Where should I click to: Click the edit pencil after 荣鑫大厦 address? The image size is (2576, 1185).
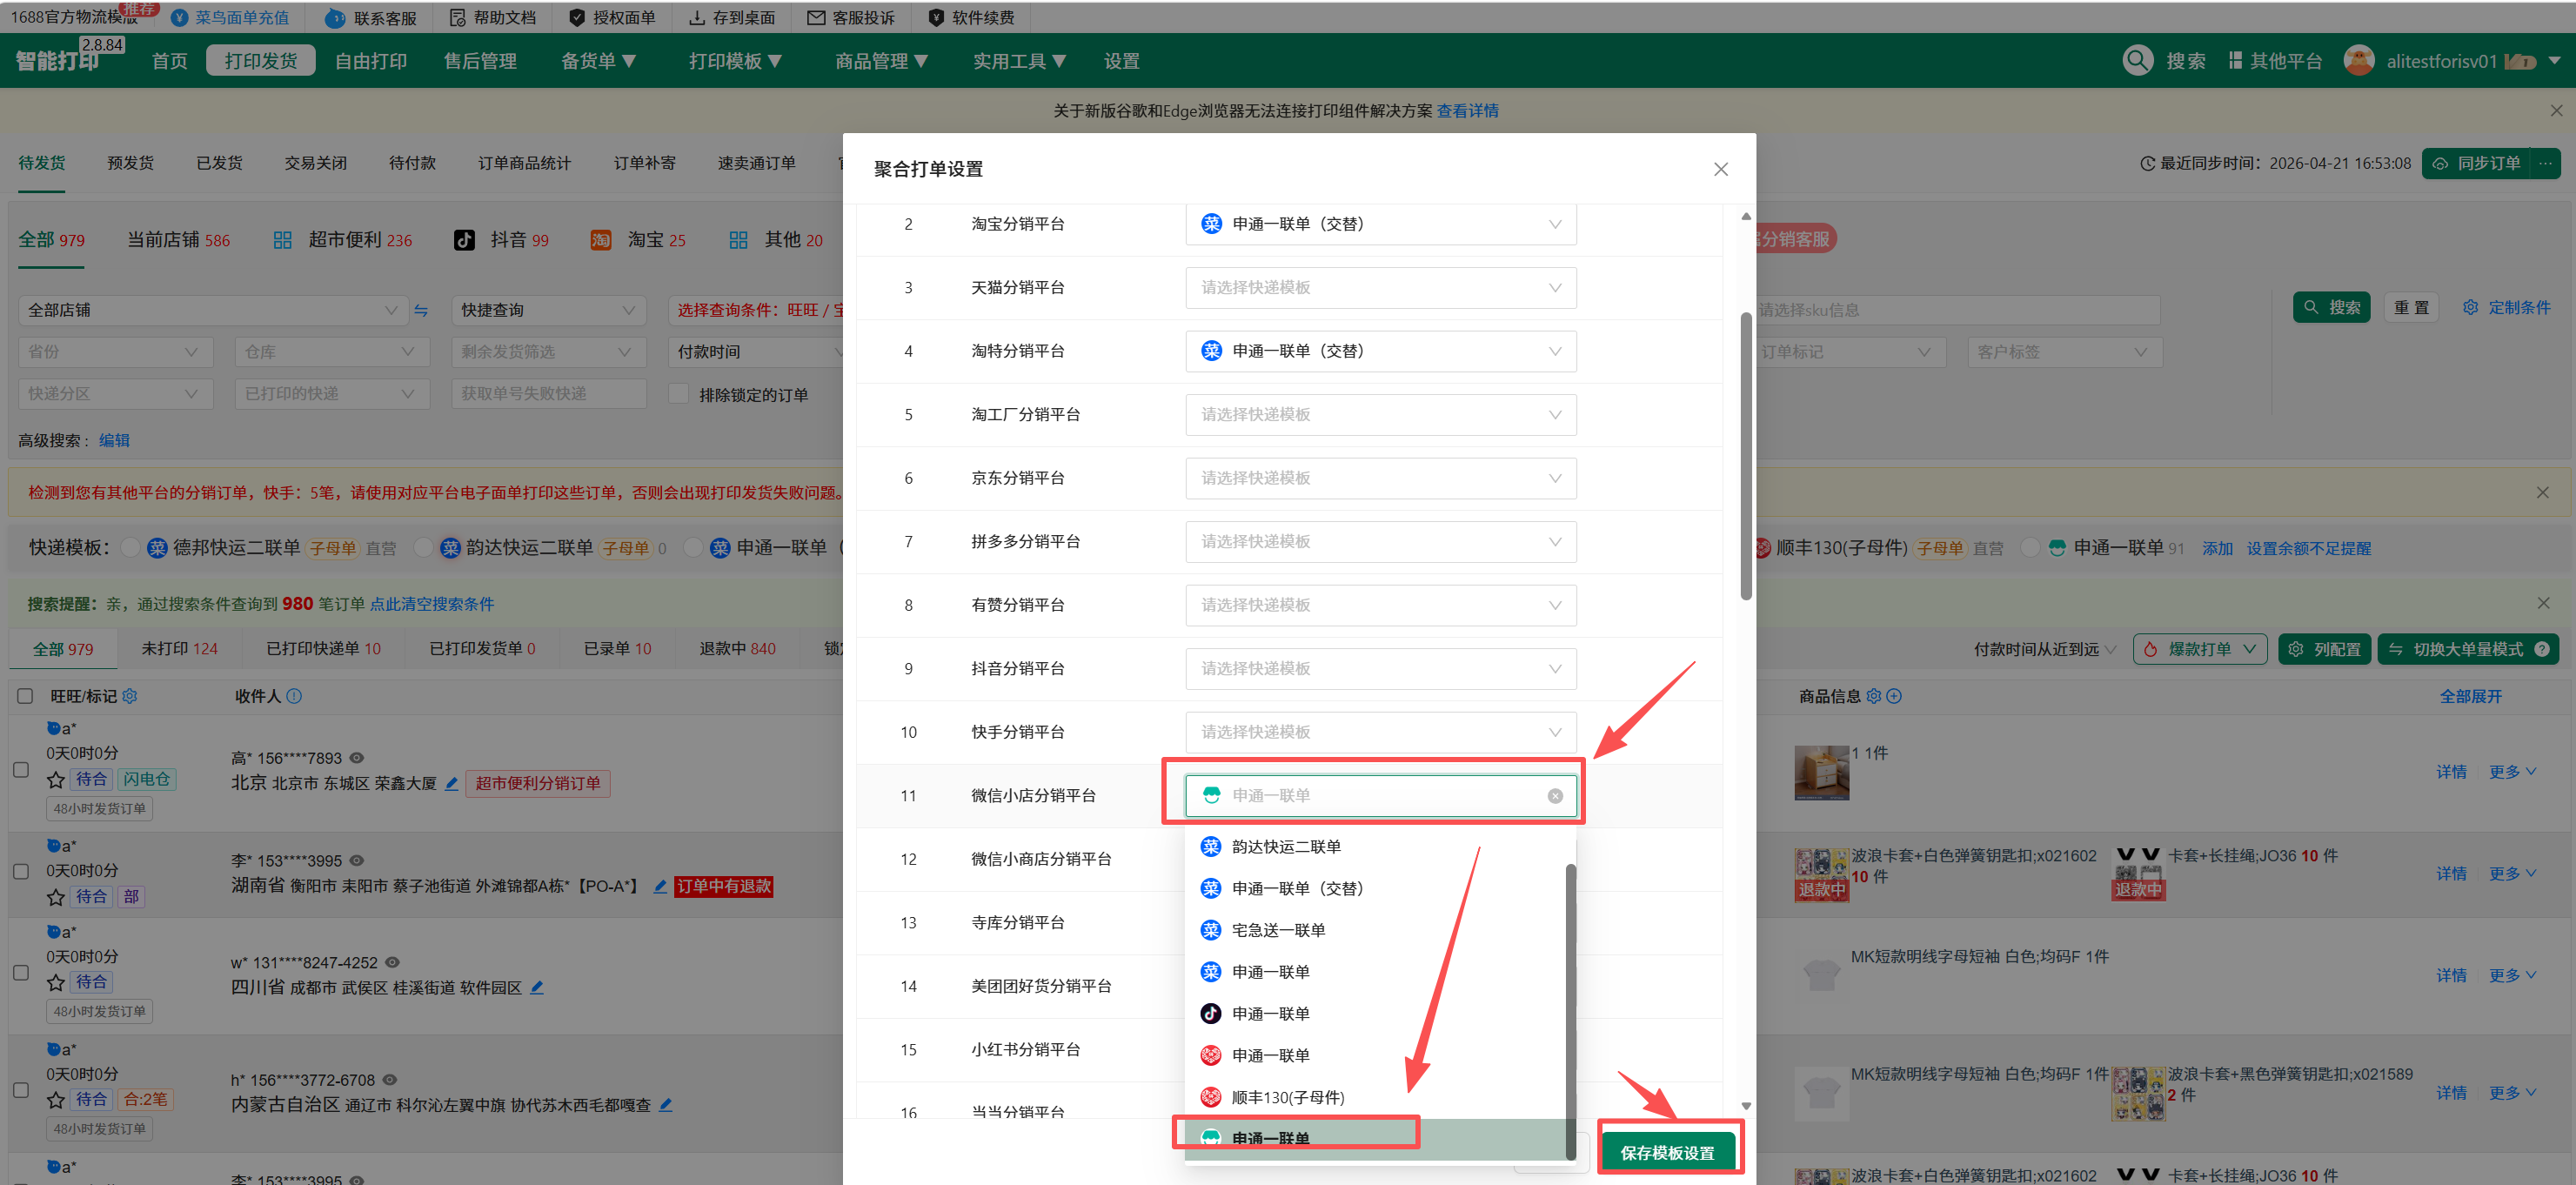coord(452,783)
